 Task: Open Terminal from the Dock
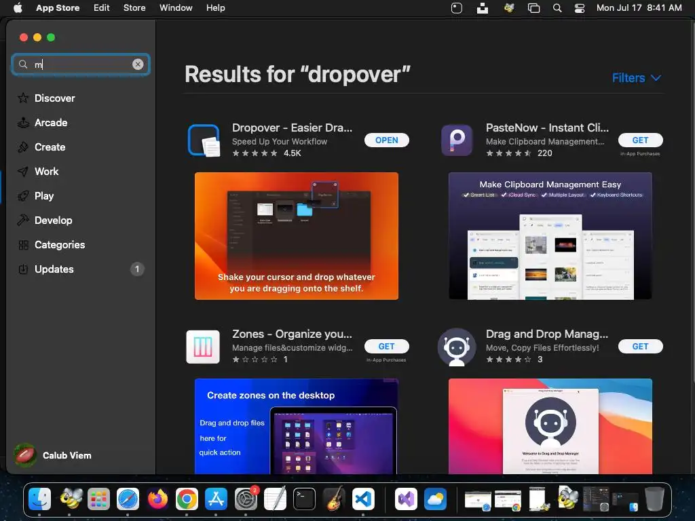[304, 499]
